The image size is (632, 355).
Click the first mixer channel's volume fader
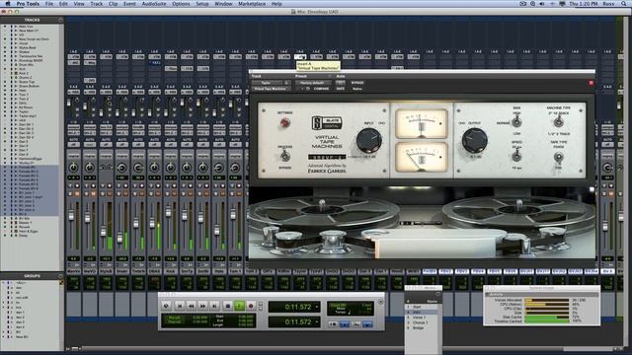[x=71, y=216]
